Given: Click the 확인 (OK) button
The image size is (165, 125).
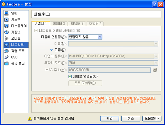Looking at the screenshot, I should [x=110, y=119].
